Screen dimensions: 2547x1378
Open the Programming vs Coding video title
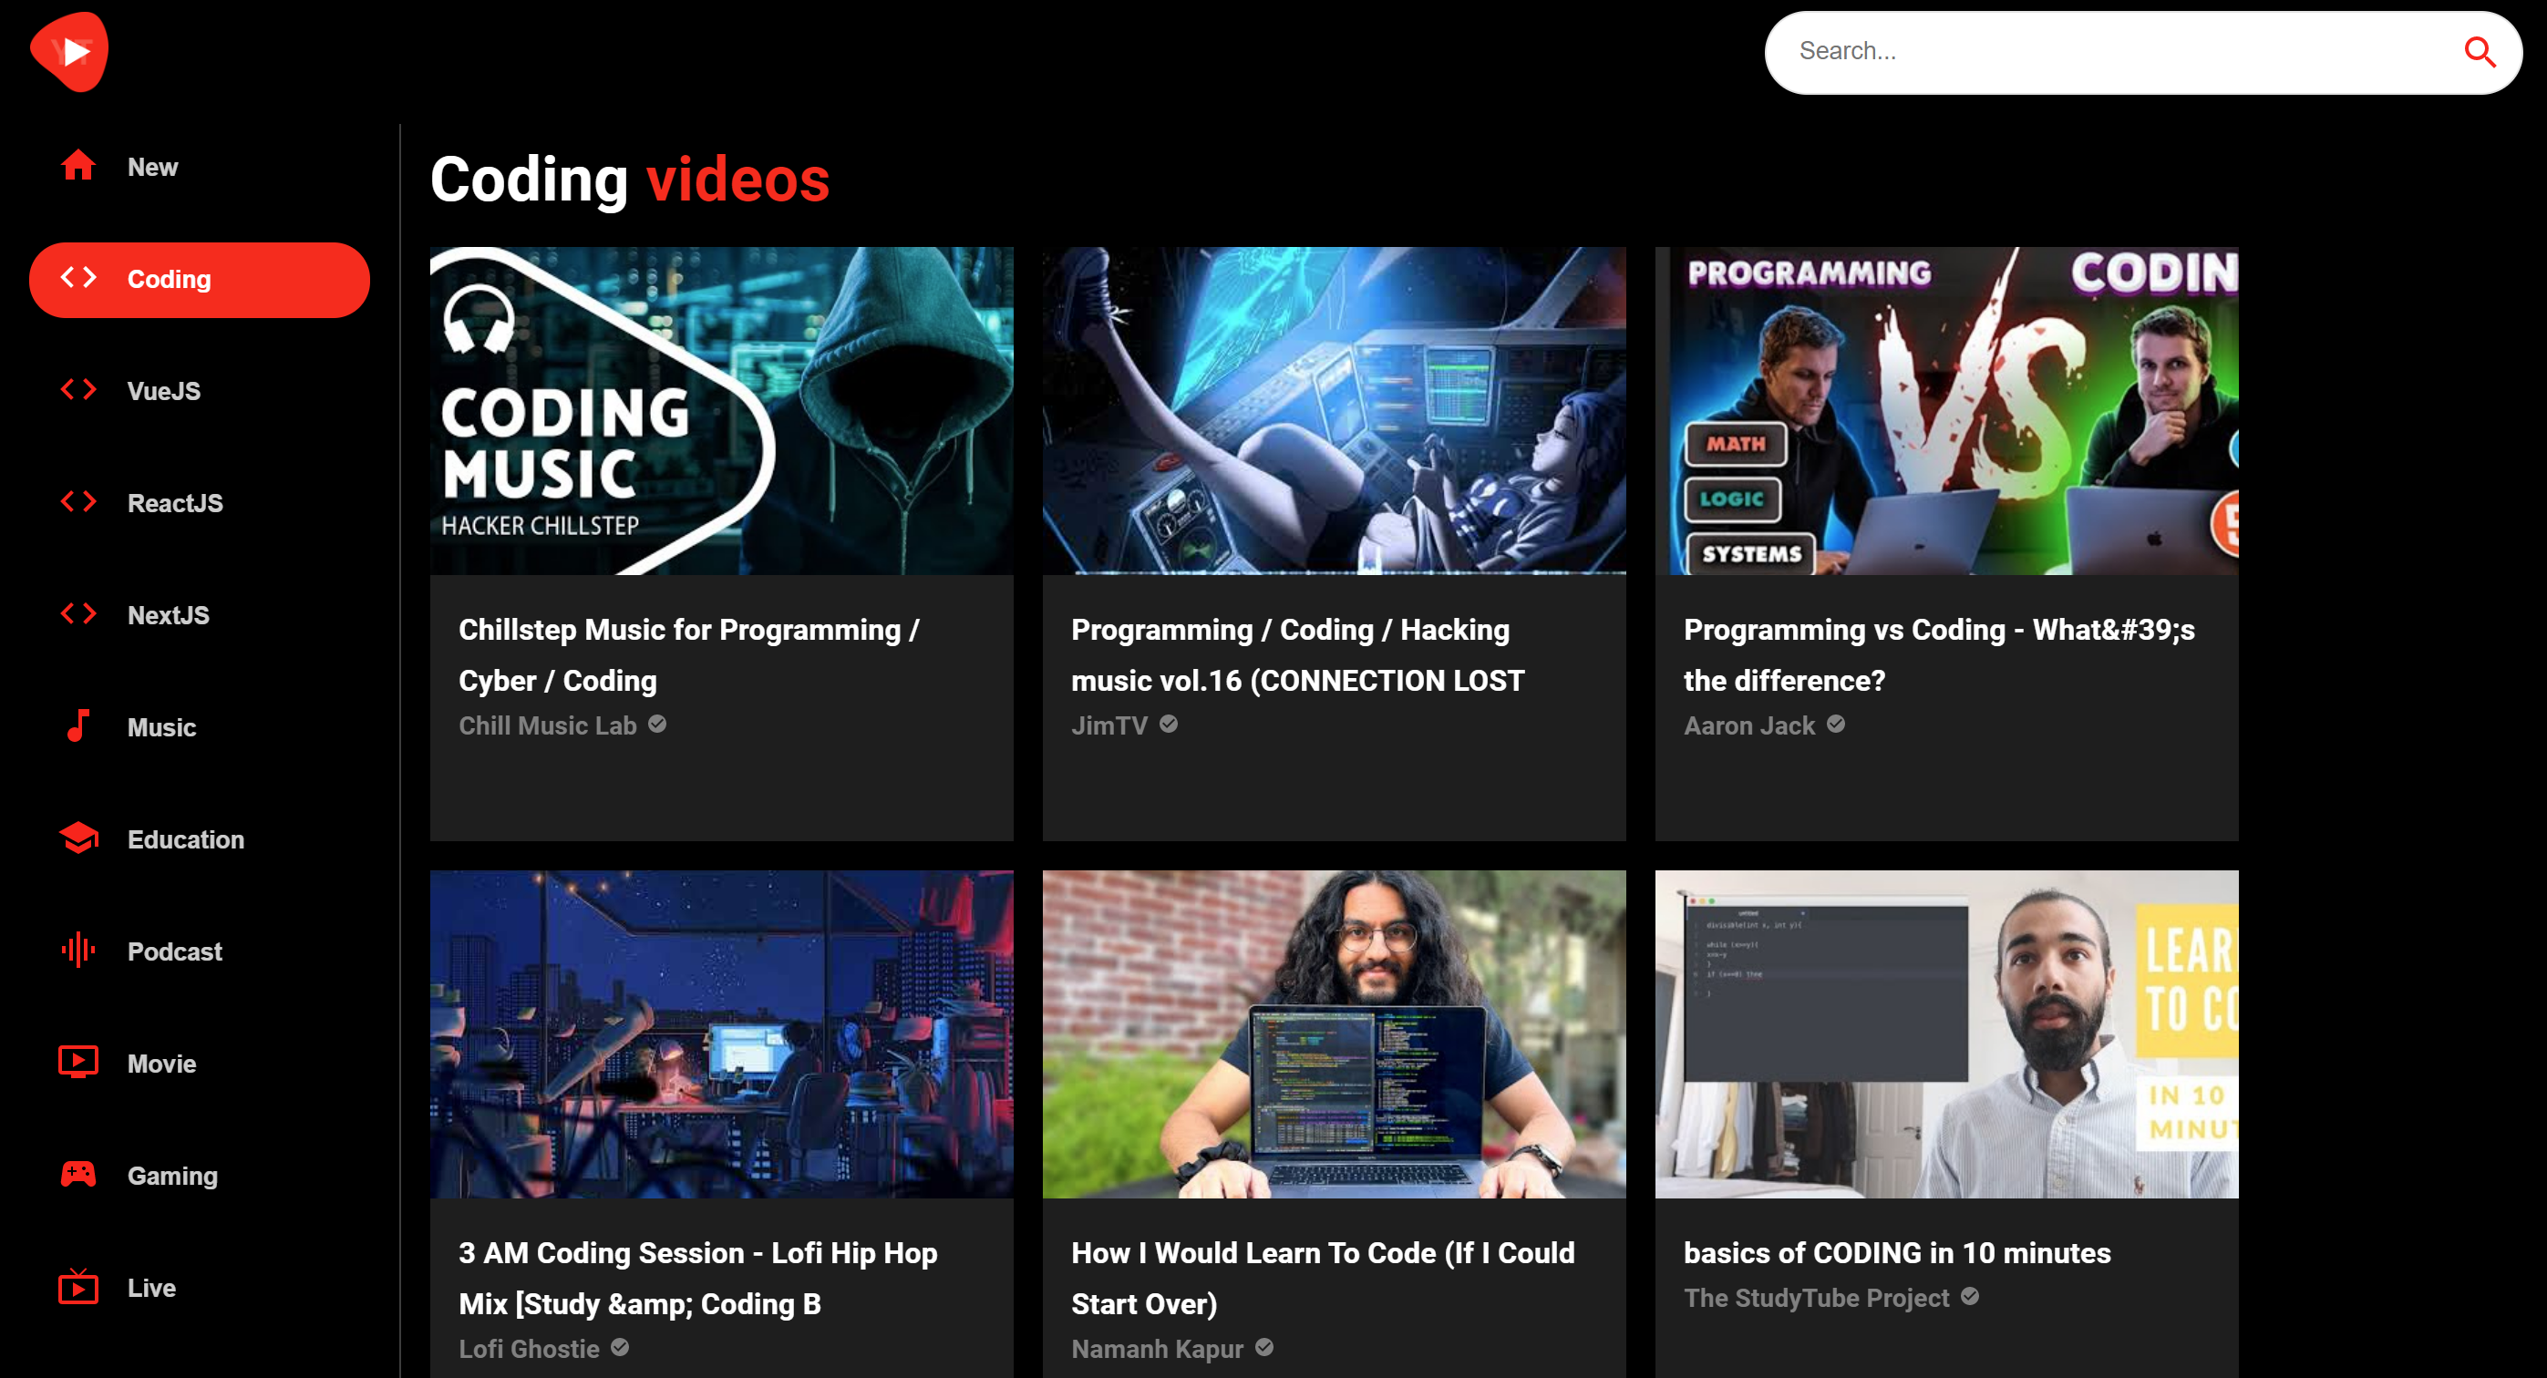tap(1938, 654)
